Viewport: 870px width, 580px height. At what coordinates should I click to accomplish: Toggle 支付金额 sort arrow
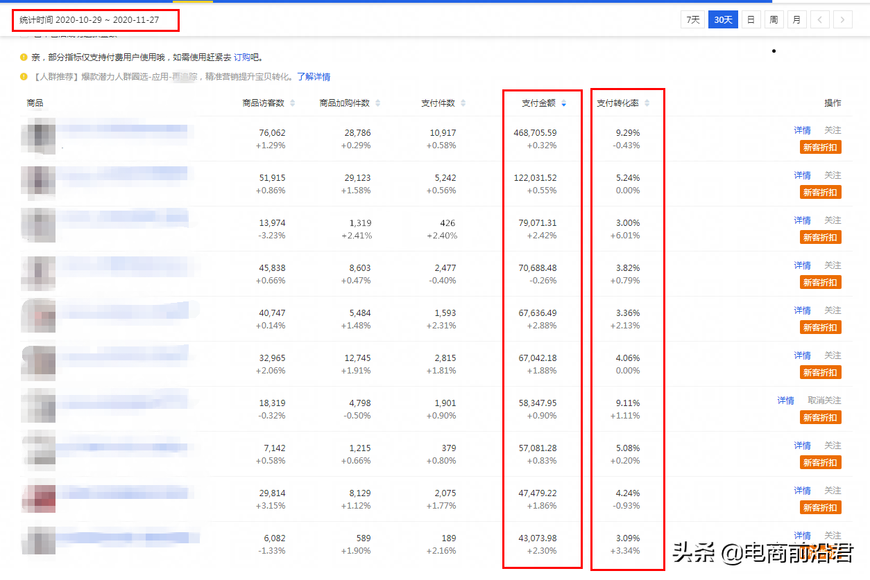point(563,103)
